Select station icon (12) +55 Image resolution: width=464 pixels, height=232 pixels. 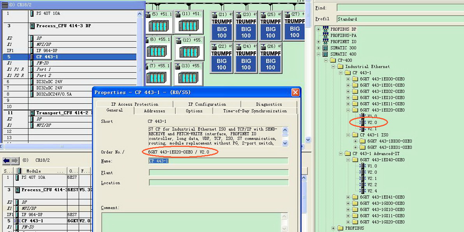(x=189, y=48)
